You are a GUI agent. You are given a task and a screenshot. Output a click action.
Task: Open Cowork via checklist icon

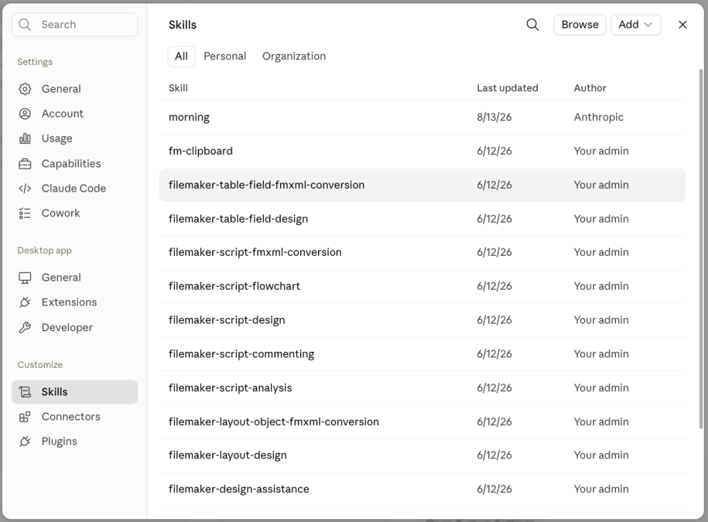point(25,213)
